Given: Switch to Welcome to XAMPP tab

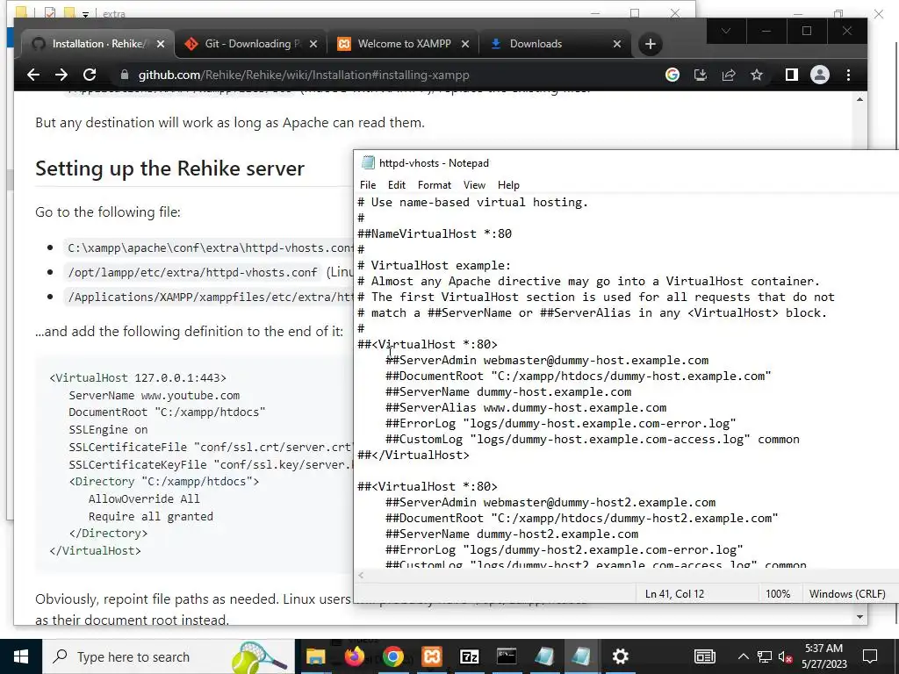Looking at the screenshot, I should coord(403,44).
